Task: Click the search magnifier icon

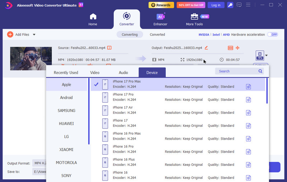Action: point(261,71)
